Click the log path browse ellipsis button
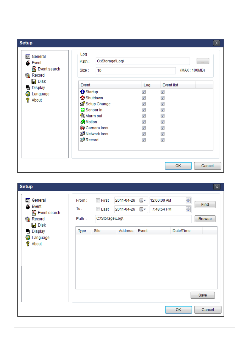 (x=203, y=61)
